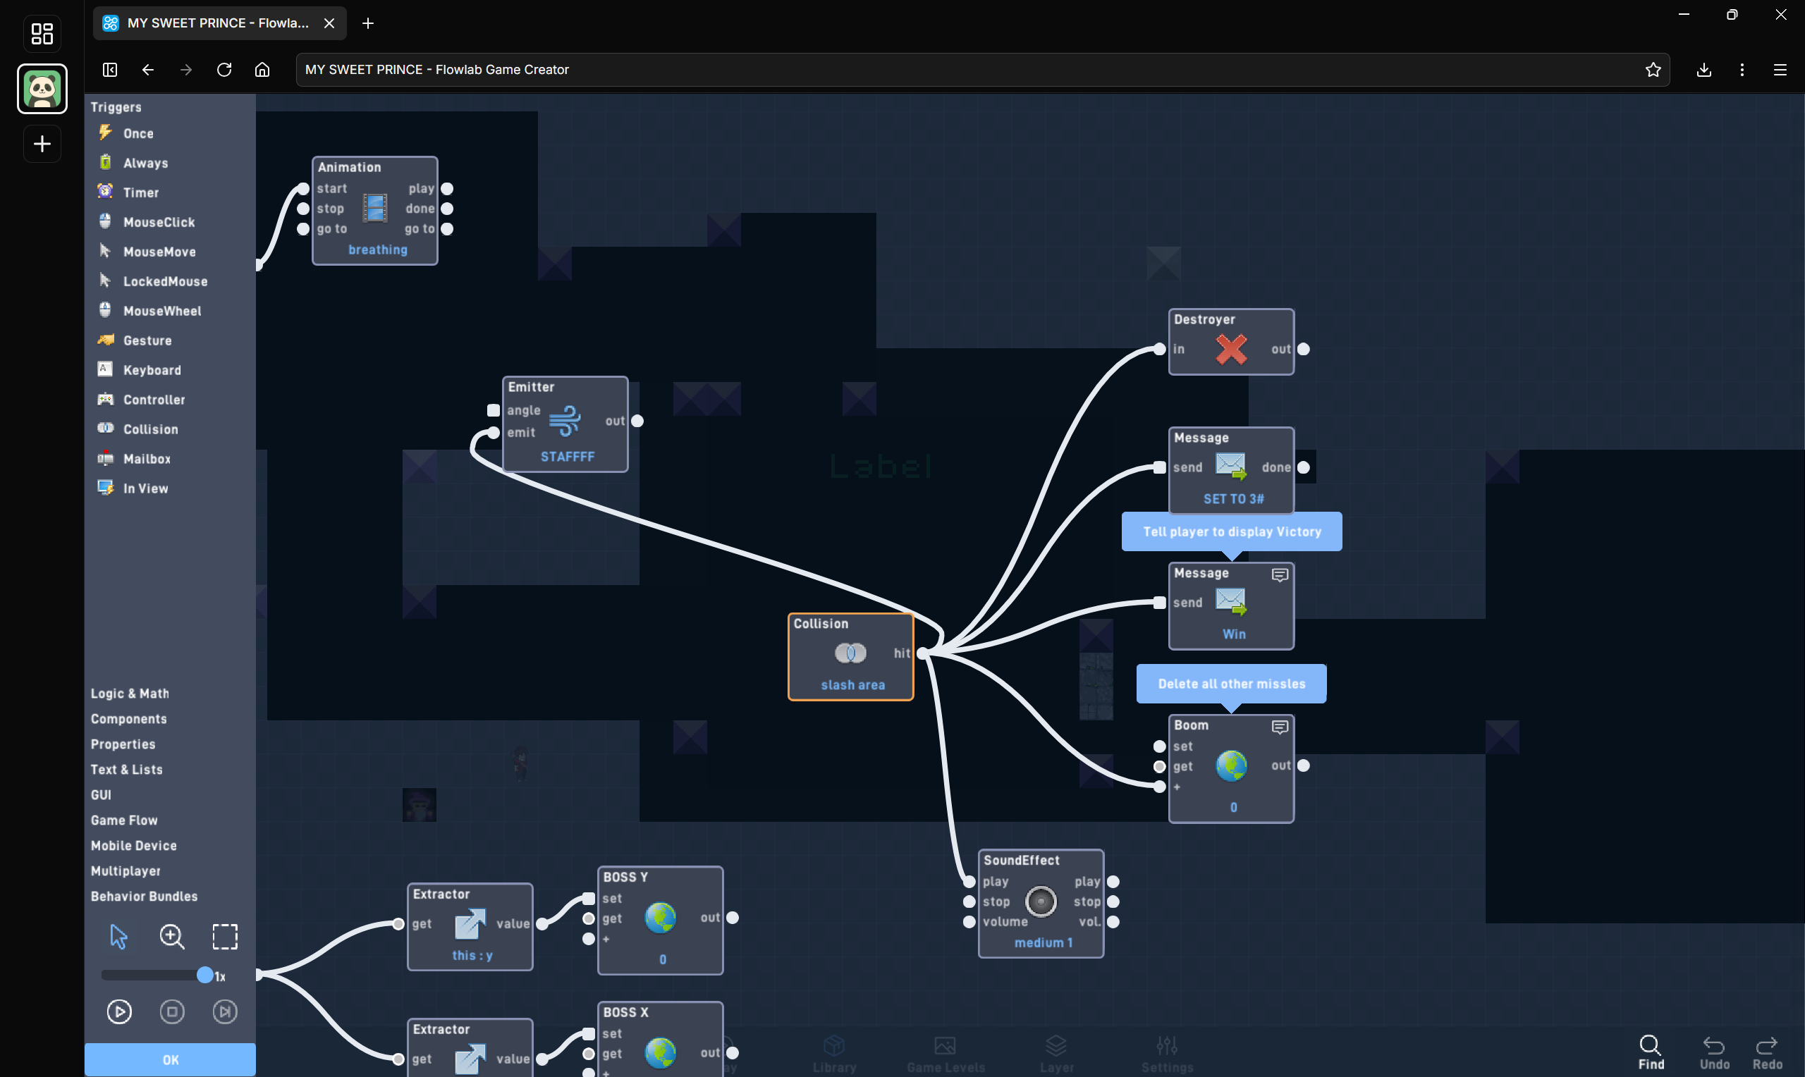Viewport: 1805px width, 1077px height.
Task: Bookmark page with the star icon
Action: [x=1653, y=70]
